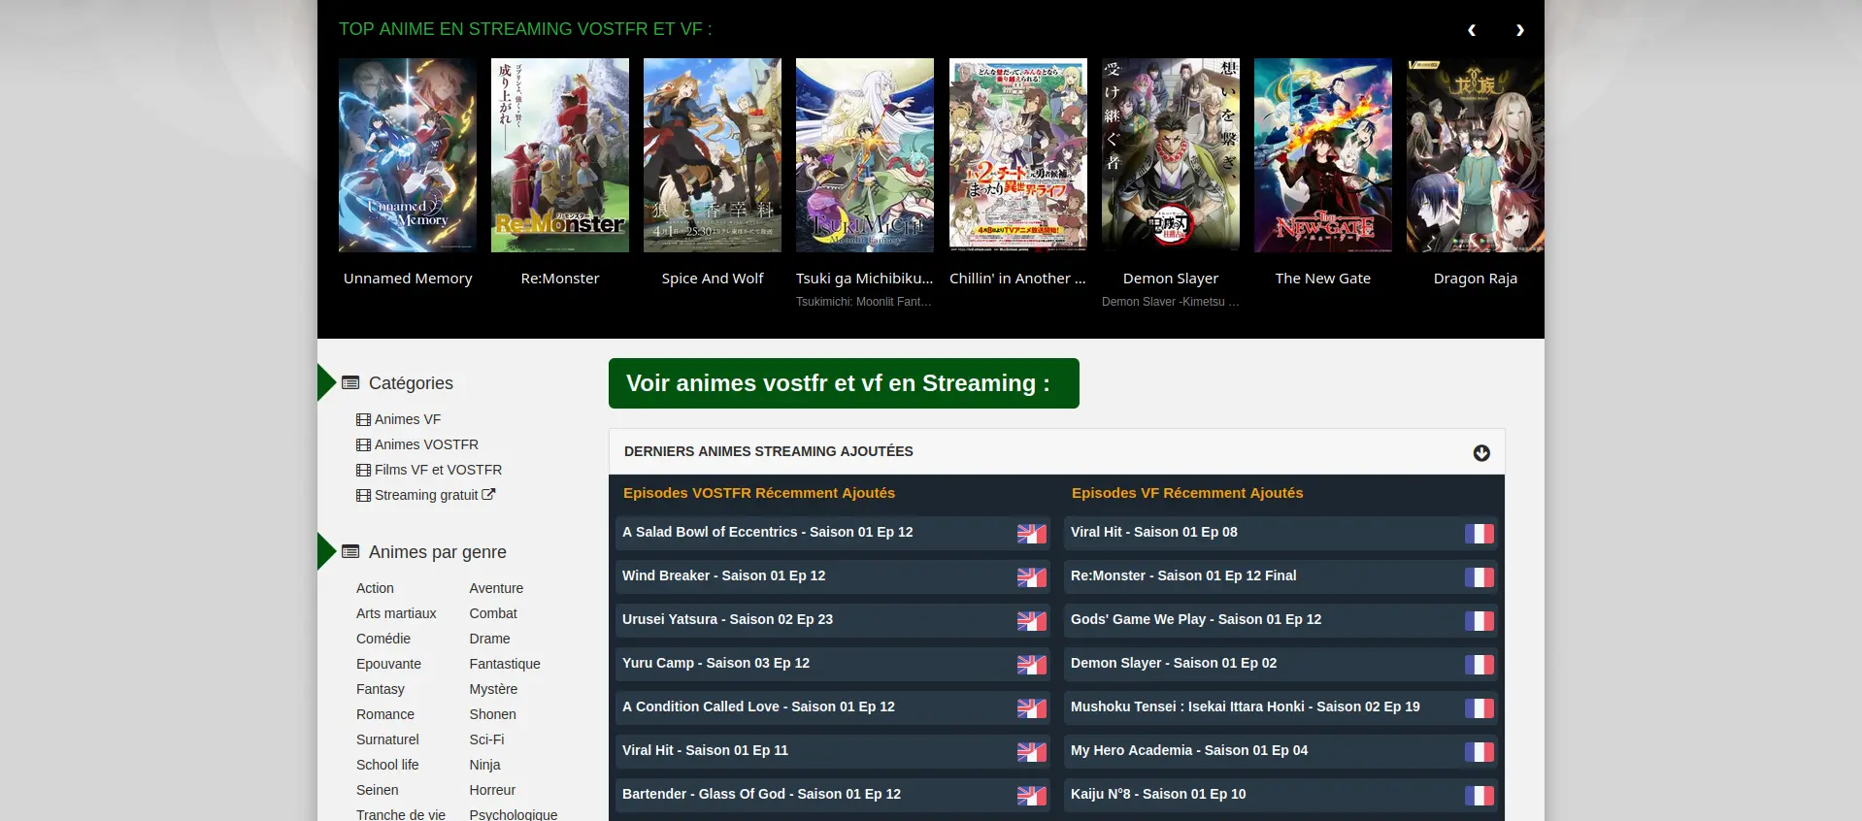Select the Drame genre

489,639
